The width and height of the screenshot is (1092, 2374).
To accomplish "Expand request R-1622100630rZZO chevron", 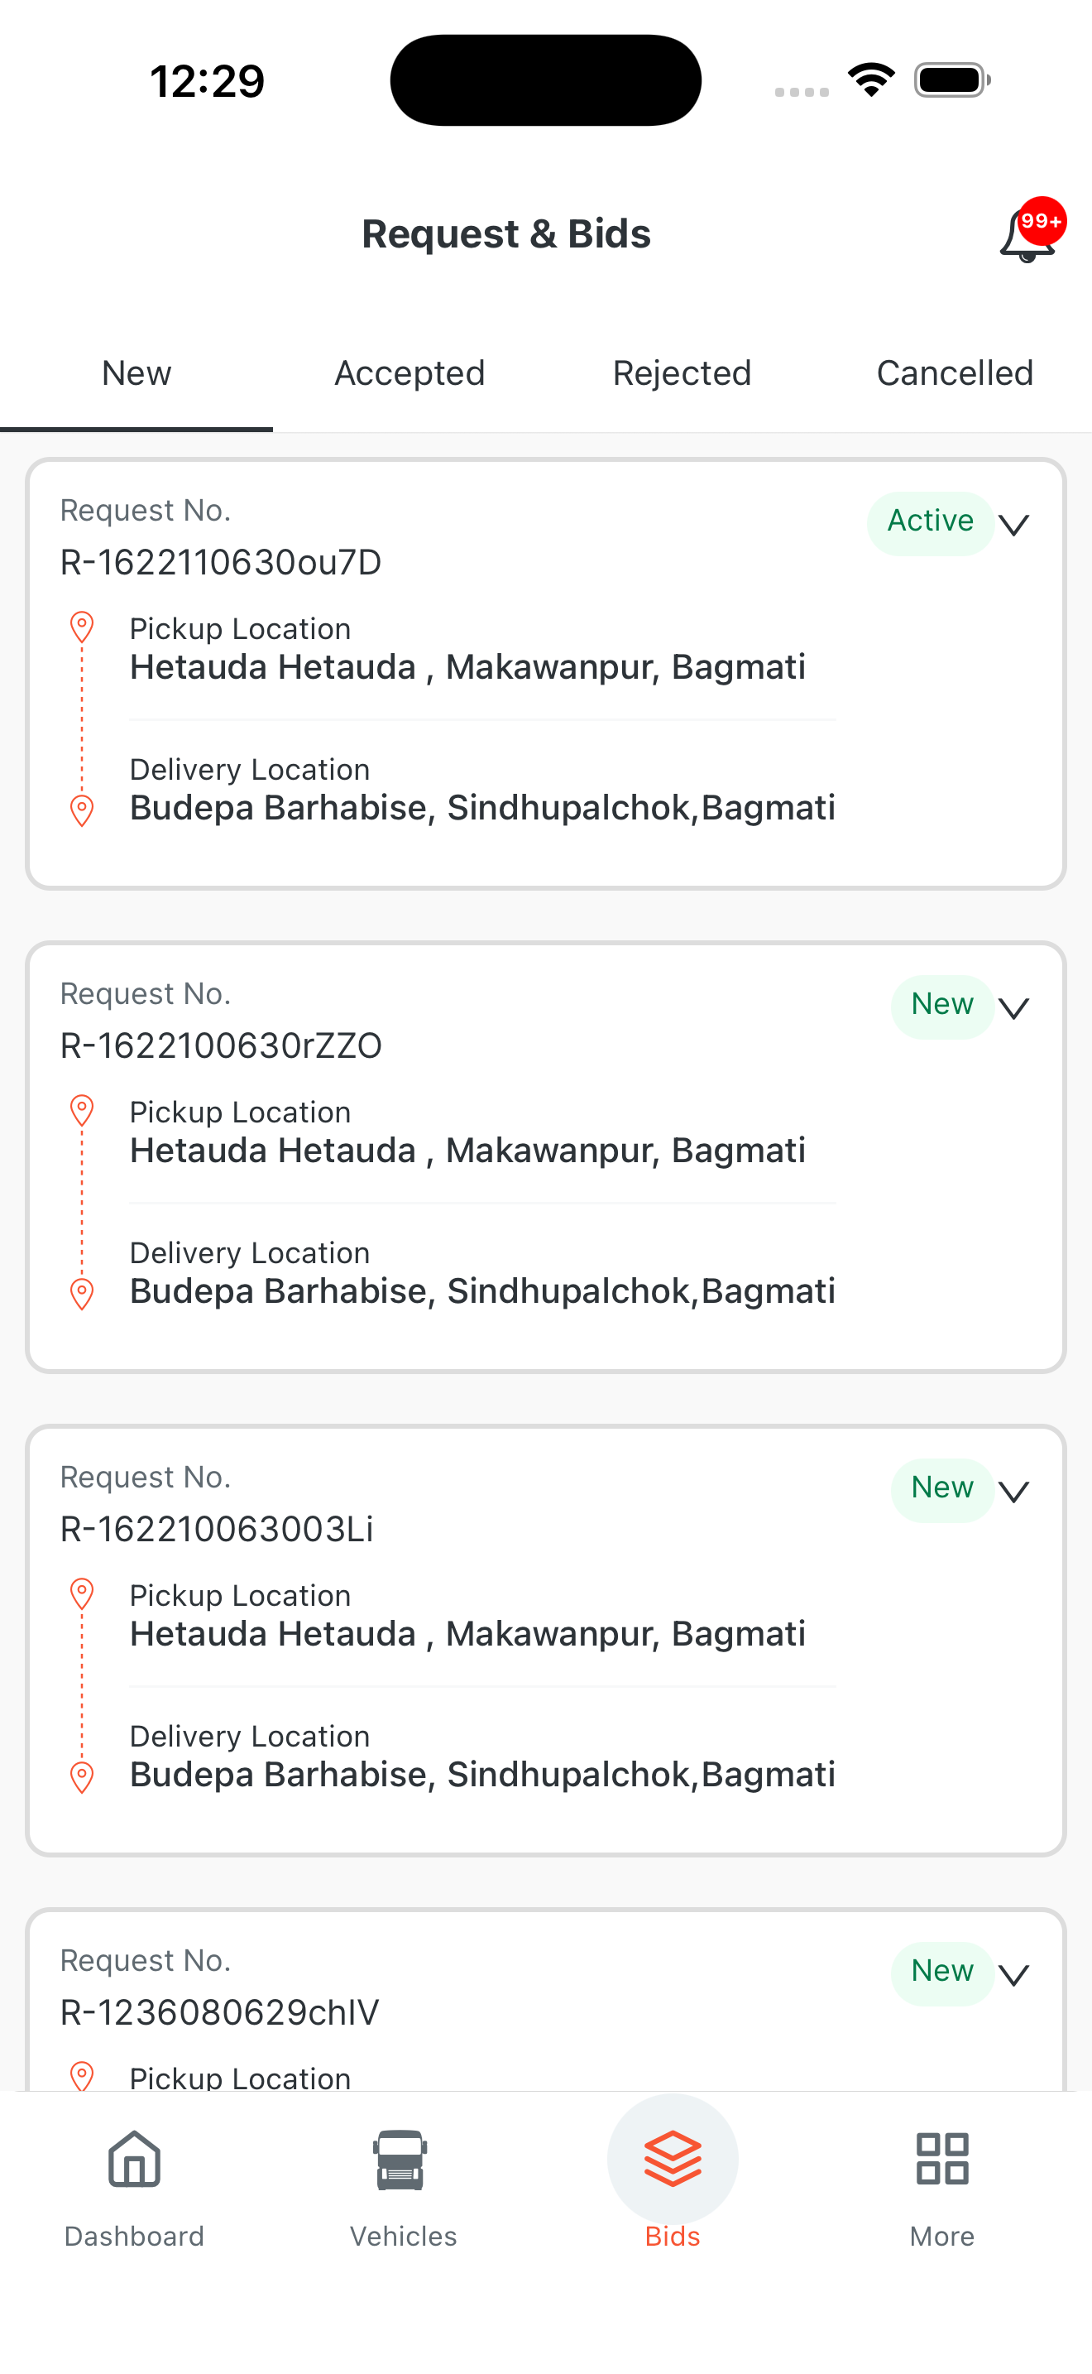I will [x=1013, y=1008].
